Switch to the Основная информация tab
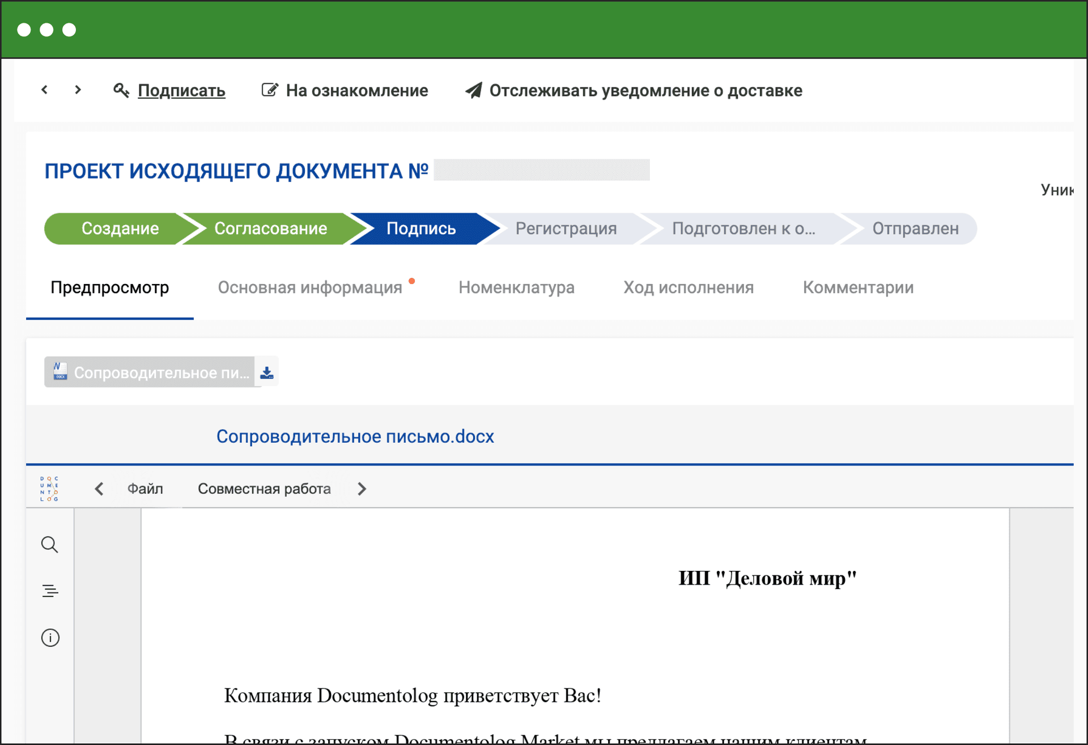The width and height of the screenshot is (1088, 745). pos(309,287)
